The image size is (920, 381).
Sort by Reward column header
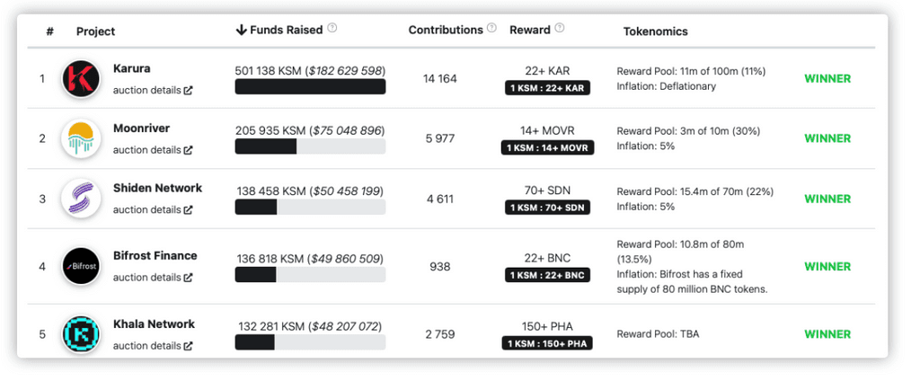coord(530,30)
